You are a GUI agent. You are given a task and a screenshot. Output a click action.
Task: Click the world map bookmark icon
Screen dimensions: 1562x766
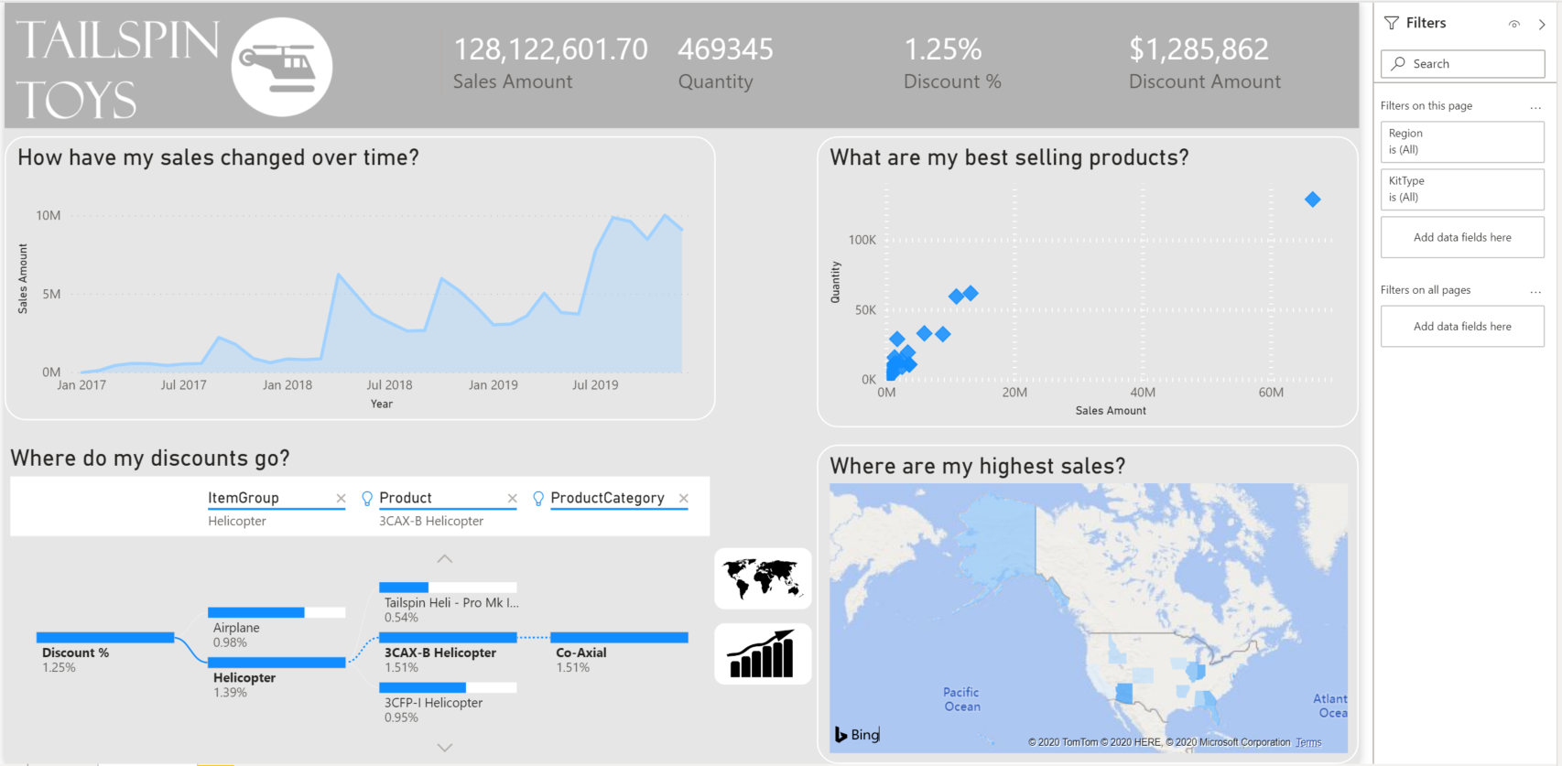coord(763,578)
